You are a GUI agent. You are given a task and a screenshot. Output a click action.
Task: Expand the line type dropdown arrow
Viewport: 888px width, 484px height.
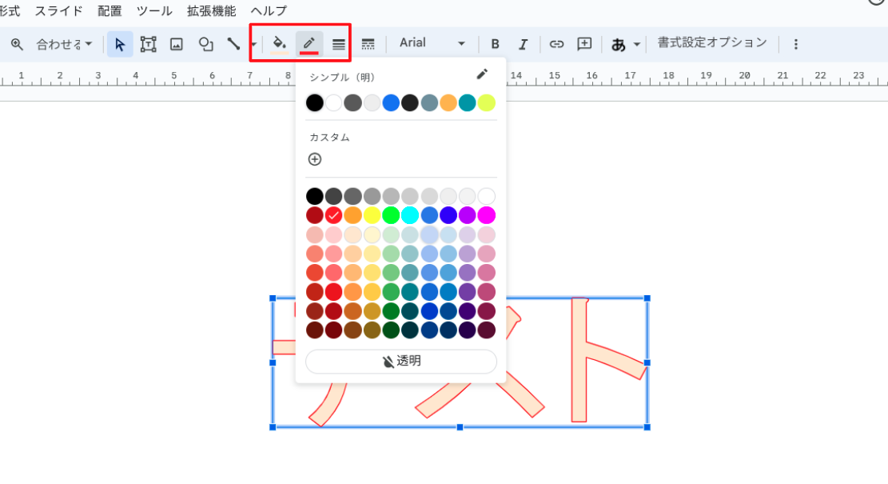point(253,44)
